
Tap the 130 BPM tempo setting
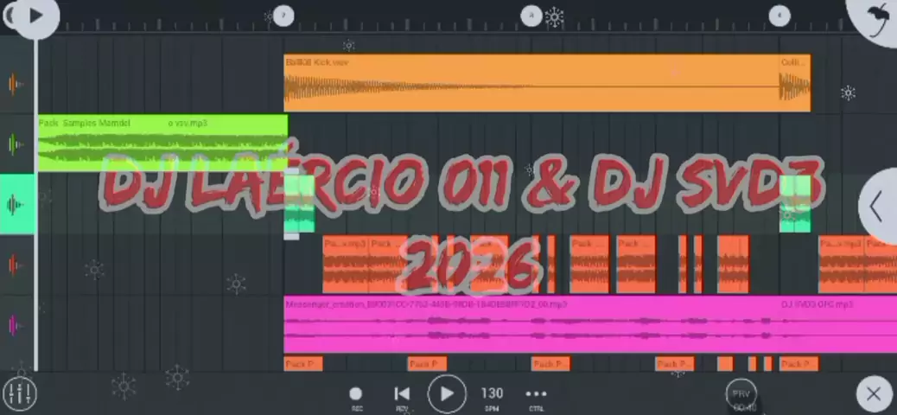point(492,394)
